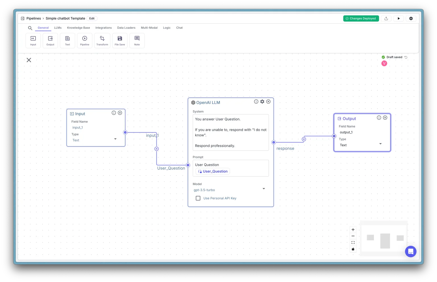Screen dimensions: 437x282
Task: Open the support chat bubble
Action: point(411,251)
